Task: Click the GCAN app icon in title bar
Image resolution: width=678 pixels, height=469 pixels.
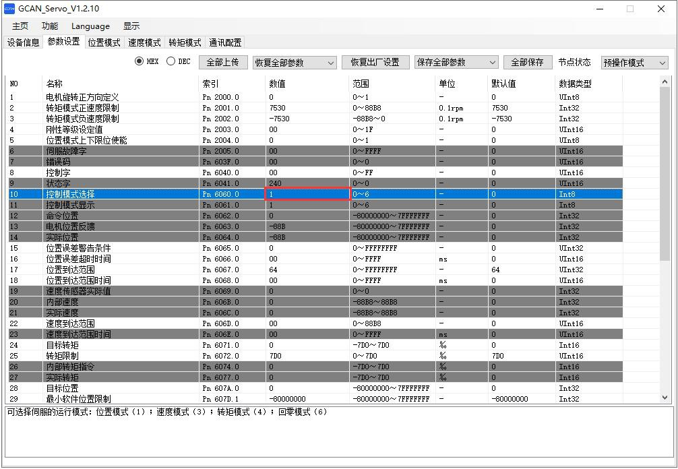Action: click(x=9, y=9)
